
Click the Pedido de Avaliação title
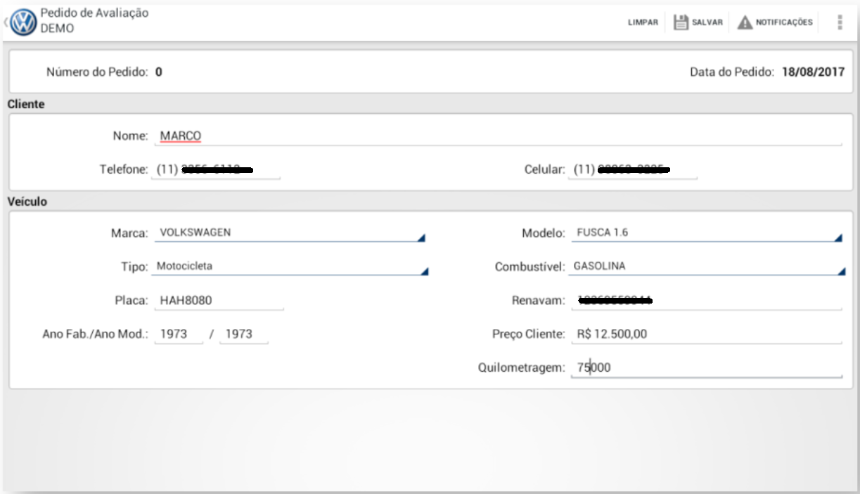94,13
